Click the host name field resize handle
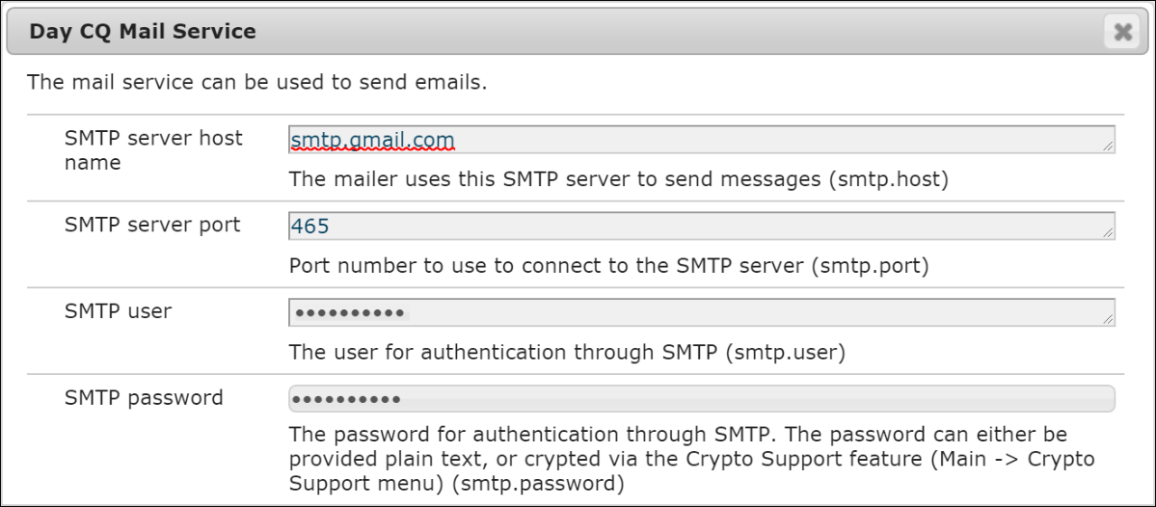 pos(1108,146)
